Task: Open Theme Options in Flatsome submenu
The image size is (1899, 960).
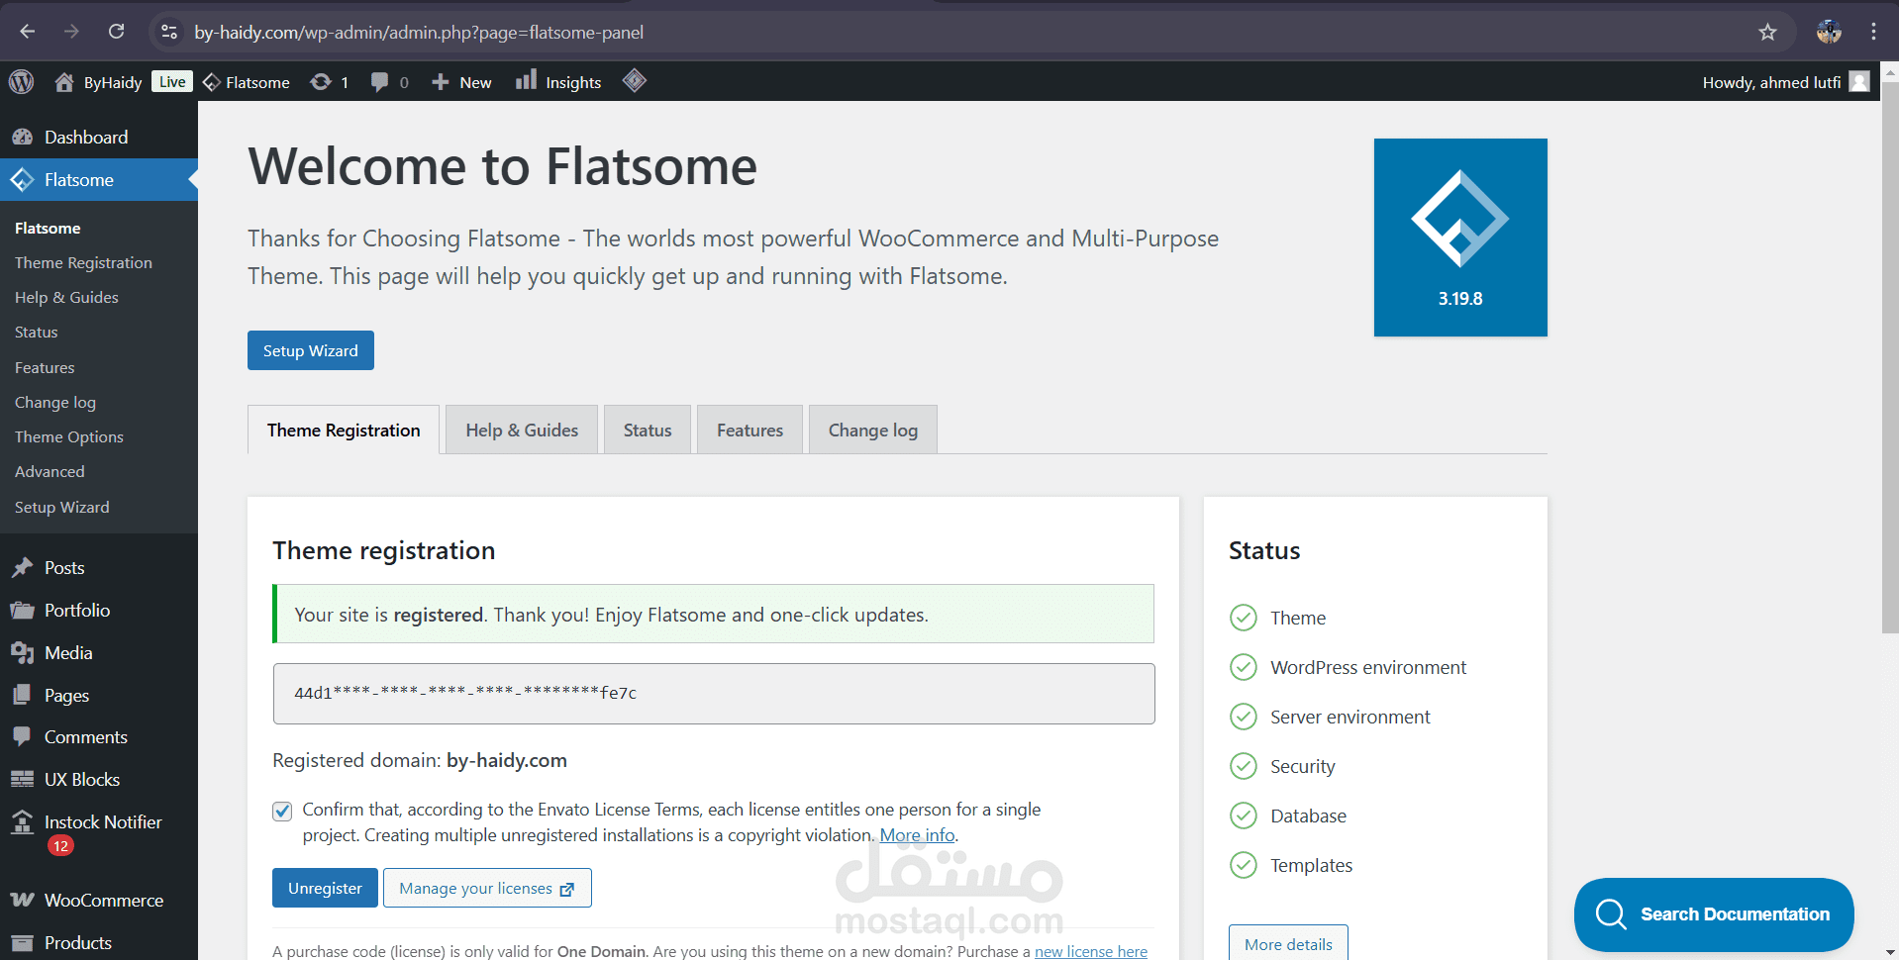Action: pyautogui.click(x=69, y=436)
